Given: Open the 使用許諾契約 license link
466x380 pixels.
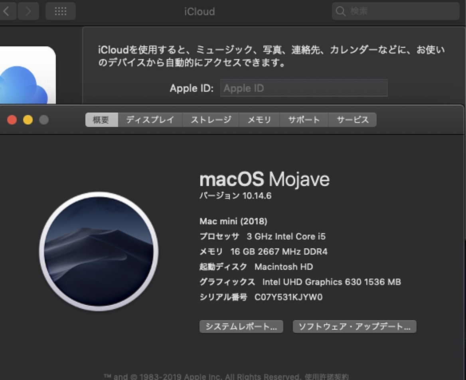Looking at the screenshot, I should (326, 376).
